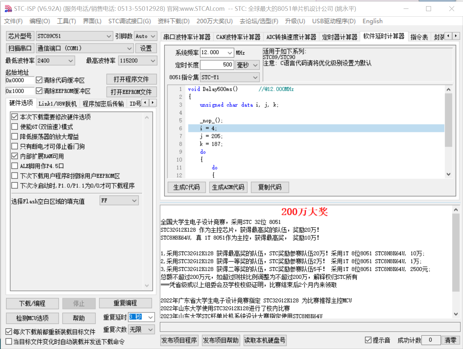Click 检测MCU选项 to detect MCU options
This screenshot has width=463, height=349.
click(x=32, y=318)
